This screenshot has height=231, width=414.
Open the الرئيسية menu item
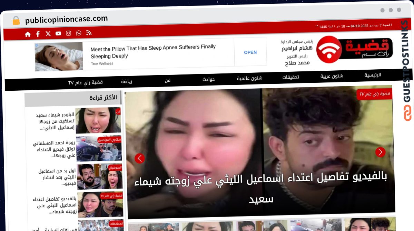coord(373,75)
